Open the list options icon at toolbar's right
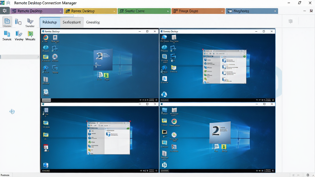The height and width of the screenshot is (177, 315). click(290, 21)
